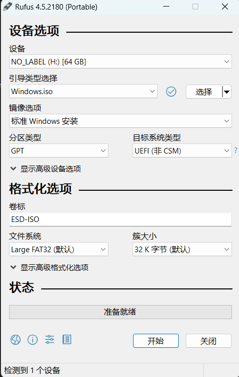Click the about info icon
The width and height of the screenshot is (239, 377).
pos(33,339)
